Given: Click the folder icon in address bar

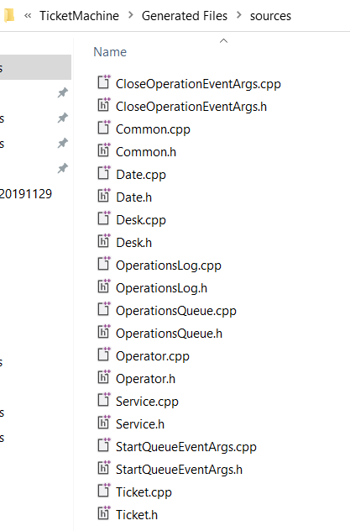Looking at the screenshot, I should tap(8, 15).
